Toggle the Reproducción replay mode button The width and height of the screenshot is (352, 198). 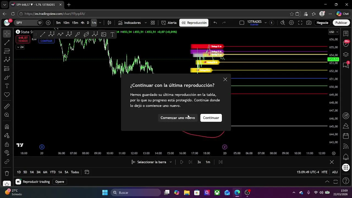coord(194,23)
